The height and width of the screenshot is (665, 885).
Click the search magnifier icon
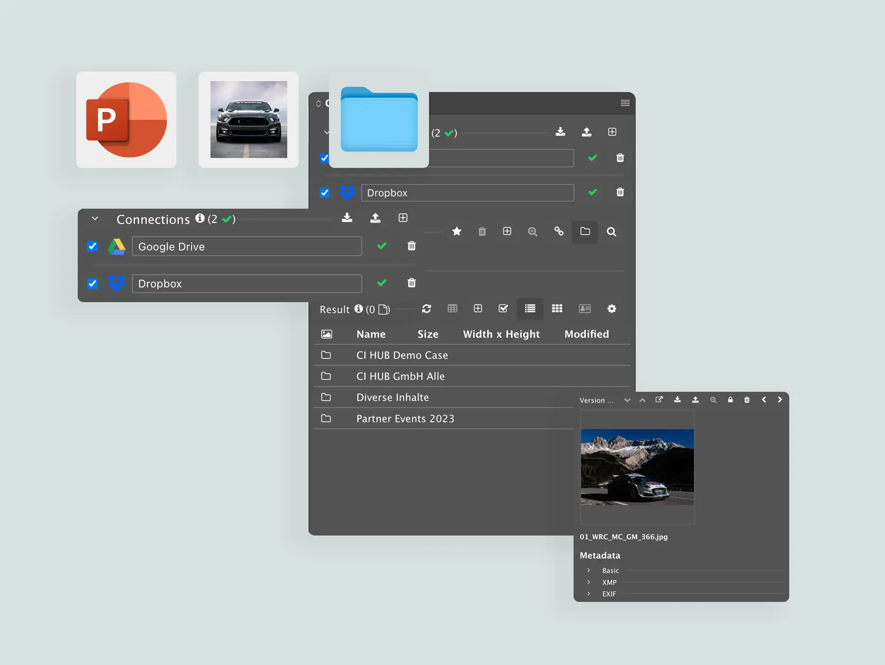pos(611,231)
